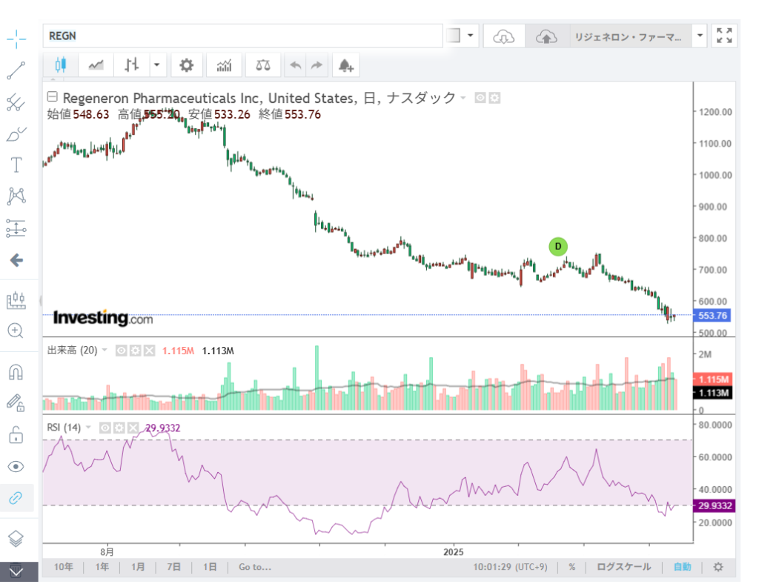Redo the last chart action
Viewport: 759px width, 587px height.
pos(316,64)
